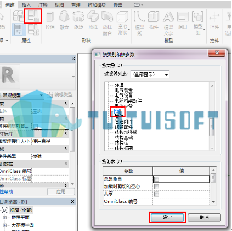Viewport: 232px width, 231px height.
Task: Select 结构加强板 in the category list
Action: click(x=126, y=132)
